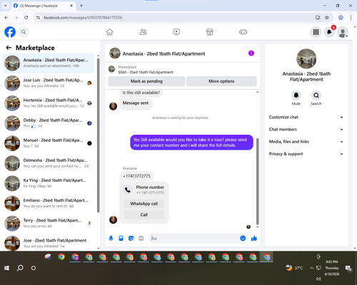Go back from Marketplace chats list
The image size is (357, 285).
(x=9, y=48)
